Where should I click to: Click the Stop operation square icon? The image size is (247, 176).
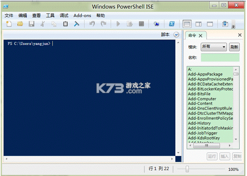click(141, 24)
